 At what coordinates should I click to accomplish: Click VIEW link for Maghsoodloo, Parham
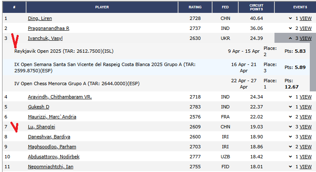305,147
